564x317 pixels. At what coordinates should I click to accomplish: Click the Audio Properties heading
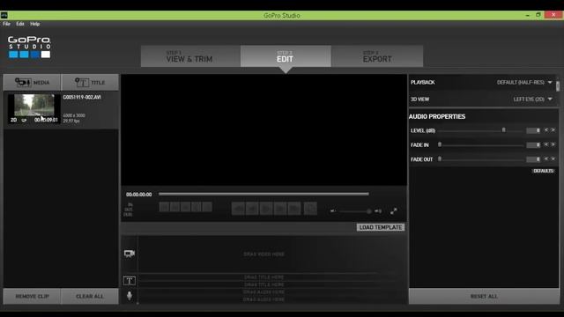pyautogui.click(x=437, y=116)
